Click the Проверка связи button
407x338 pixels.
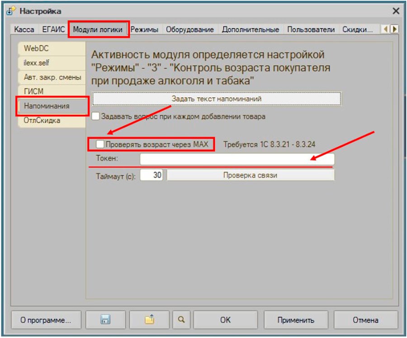click(251, 175)
